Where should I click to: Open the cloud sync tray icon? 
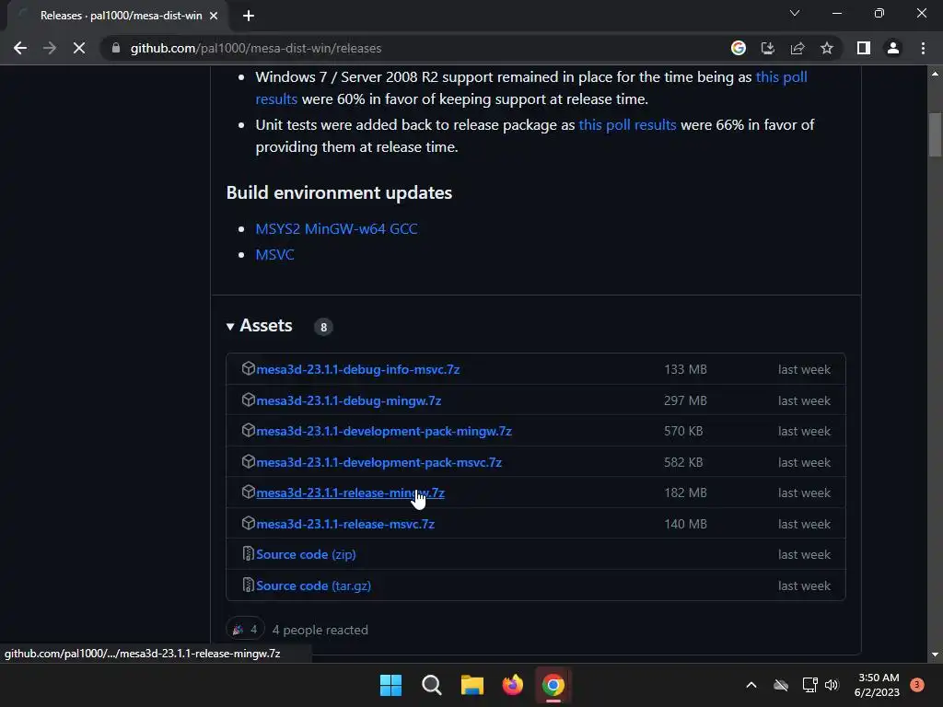[x=781, y=685]
